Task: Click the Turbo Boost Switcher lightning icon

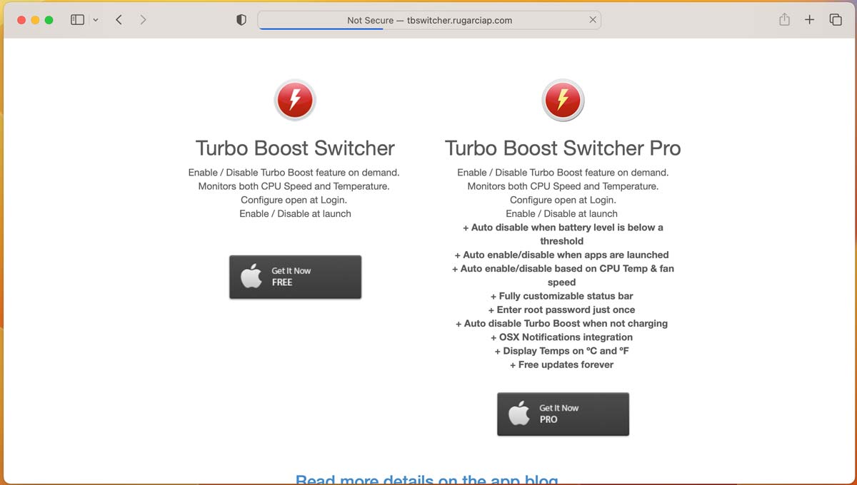Action: pos(295,100)
